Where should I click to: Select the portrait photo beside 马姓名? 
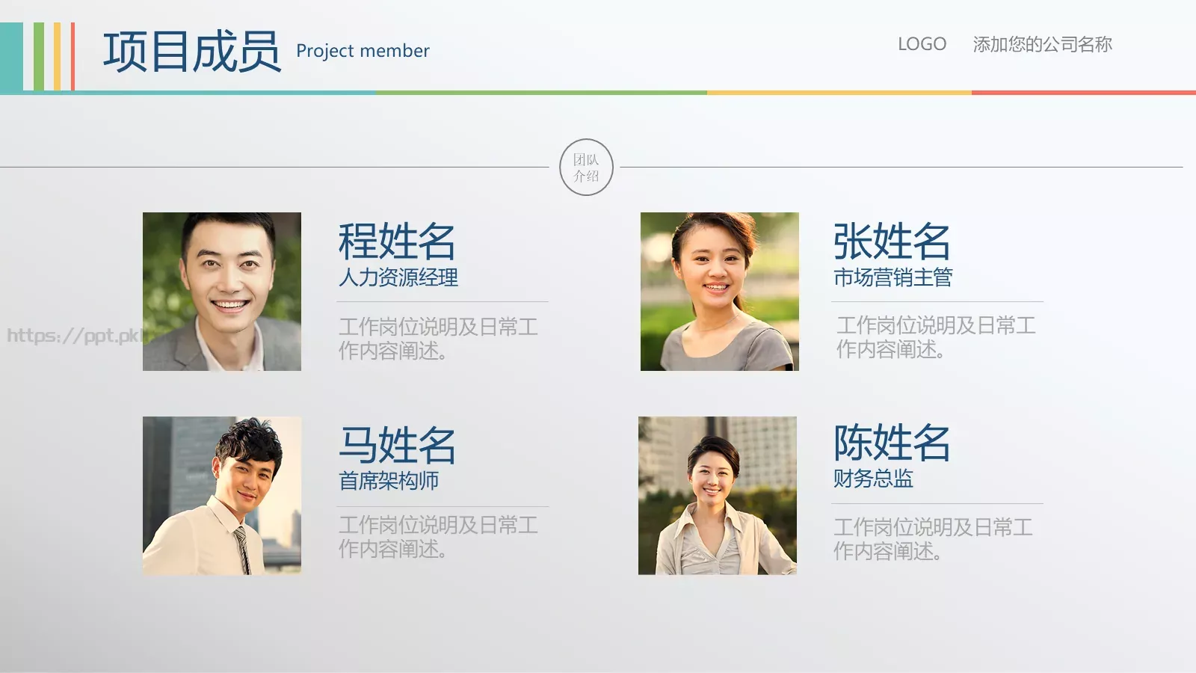(222, 496)
